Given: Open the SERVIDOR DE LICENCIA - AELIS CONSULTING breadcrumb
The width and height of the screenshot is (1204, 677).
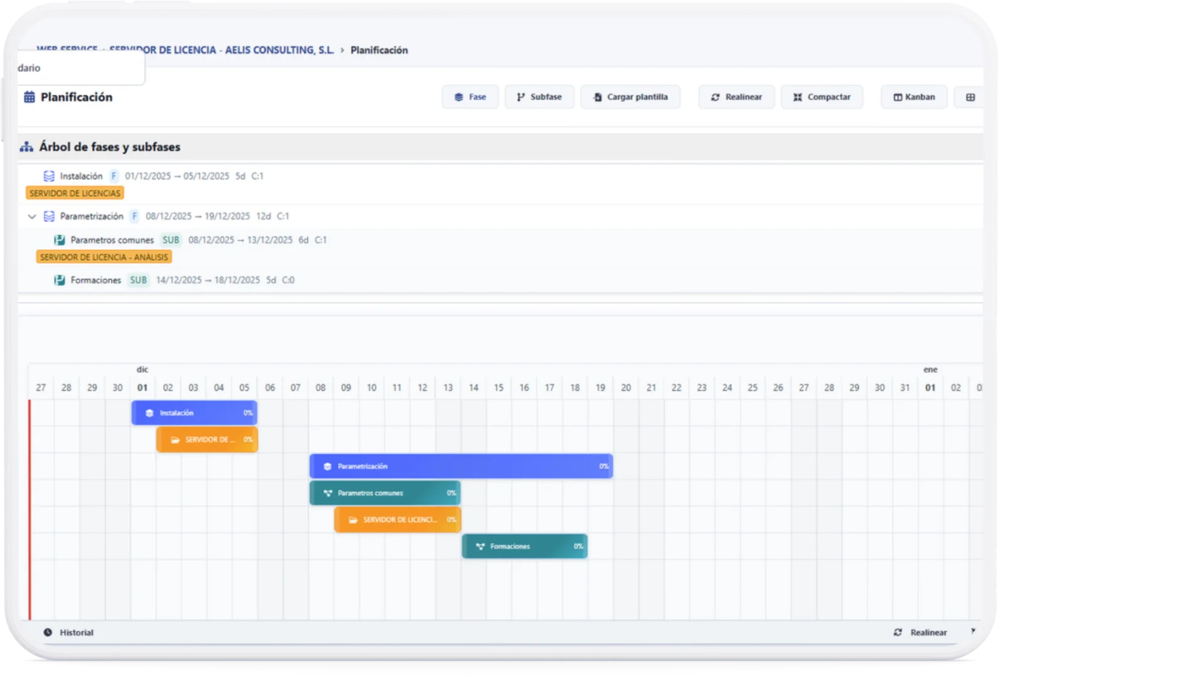Looking at the screenshot, I should [x=221, y=50].
